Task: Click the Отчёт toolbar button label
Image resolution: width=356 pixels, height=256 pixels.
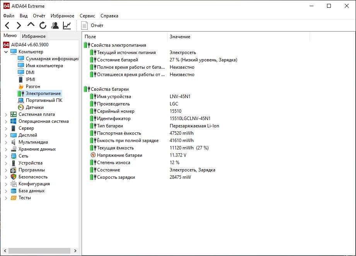Action: (x=97, y=25)
